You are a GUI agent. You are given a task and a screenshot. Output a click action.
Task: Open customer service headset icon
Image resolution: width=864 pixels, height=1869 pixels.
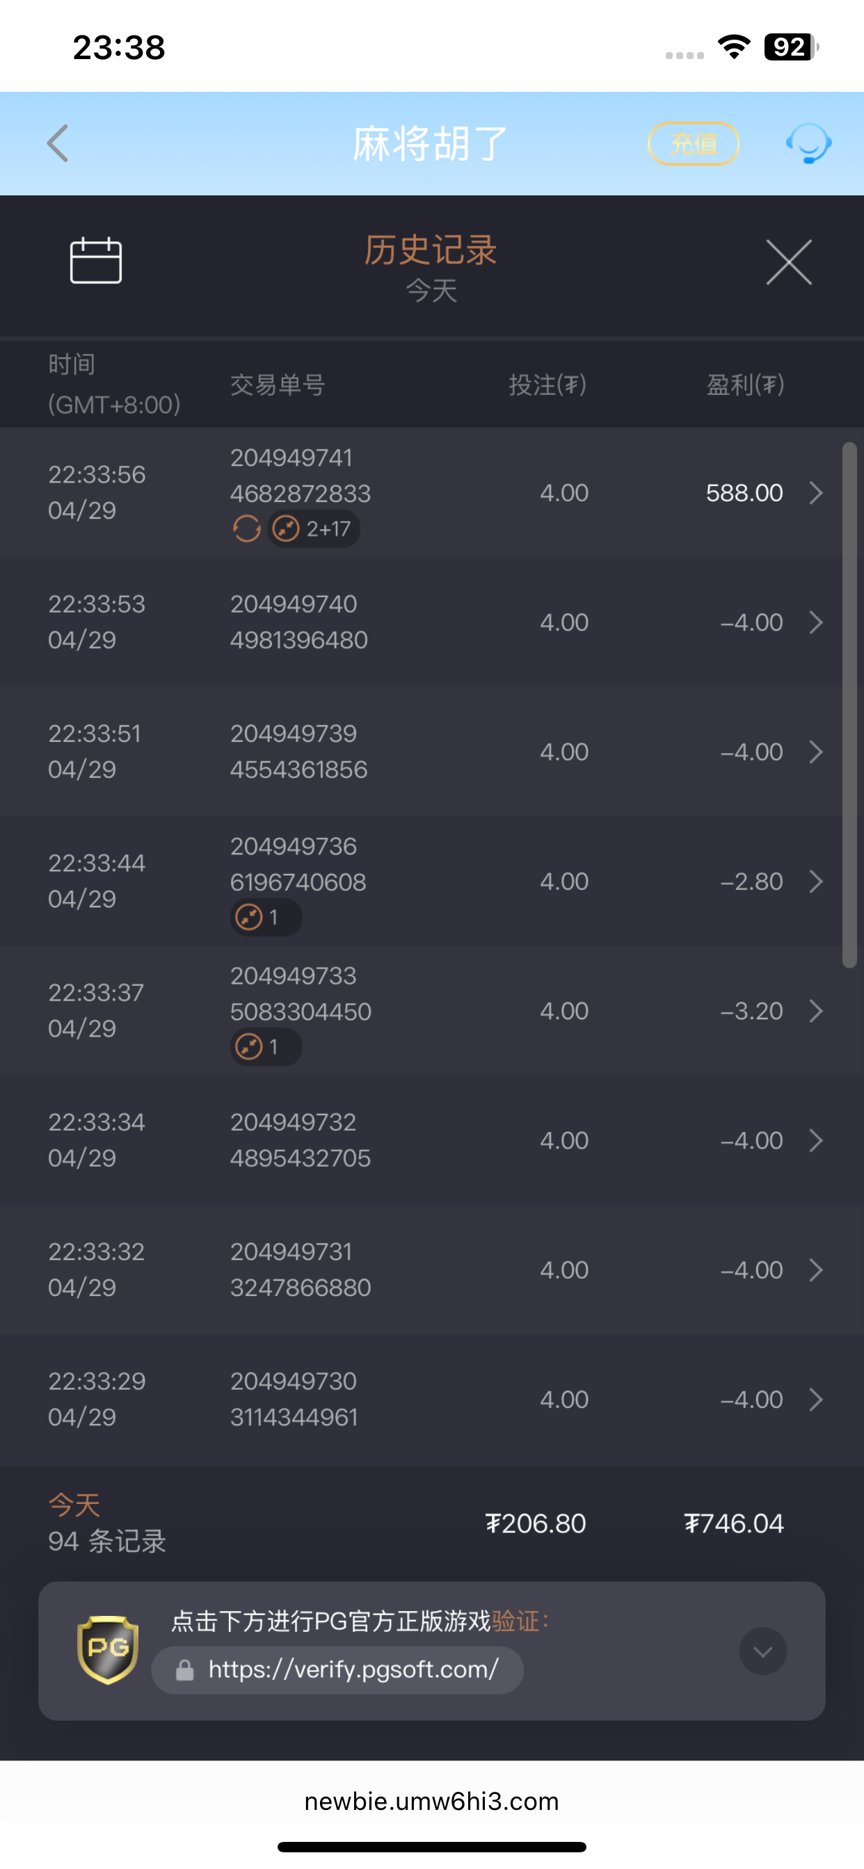pos(808,143)
